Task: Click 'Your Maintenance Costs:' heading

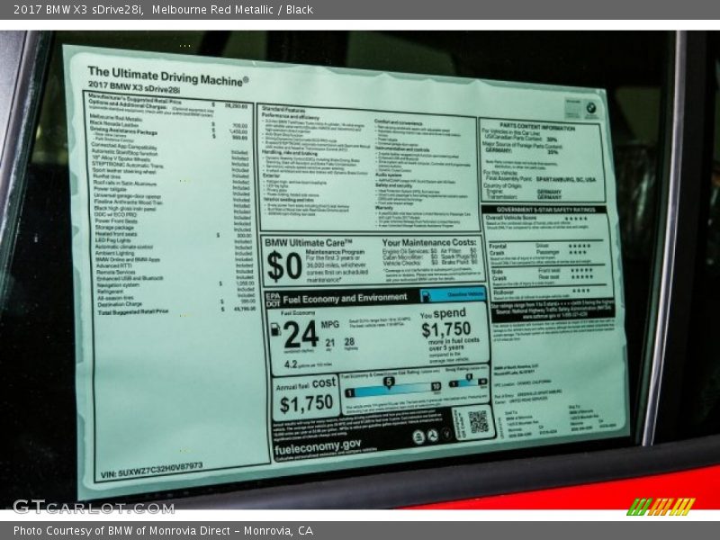Action: coord(429,242)
